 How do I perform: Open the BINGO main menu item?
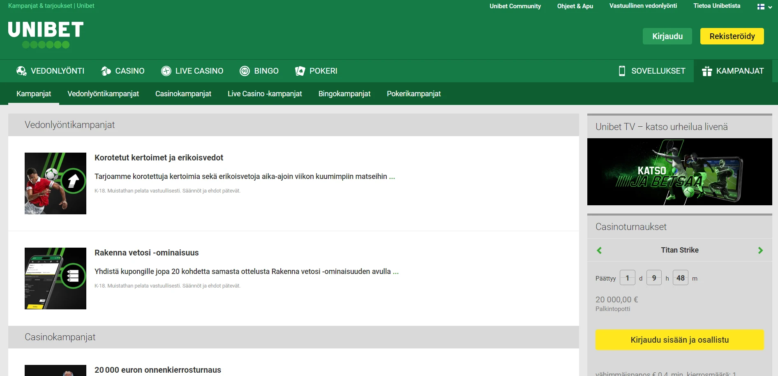click(x=259, y=71)
